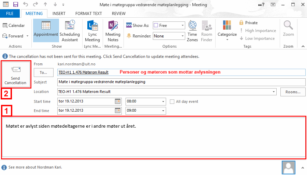The height and width of the screenshot is (175, 307).
Task: Toggle the All day event checkbox
Action: click(172, 101)
